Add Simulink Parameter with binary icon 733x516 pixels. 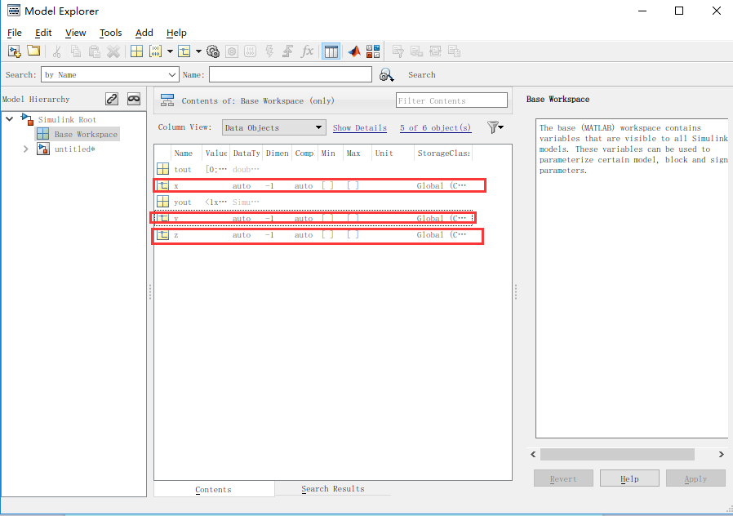(155, 51)
